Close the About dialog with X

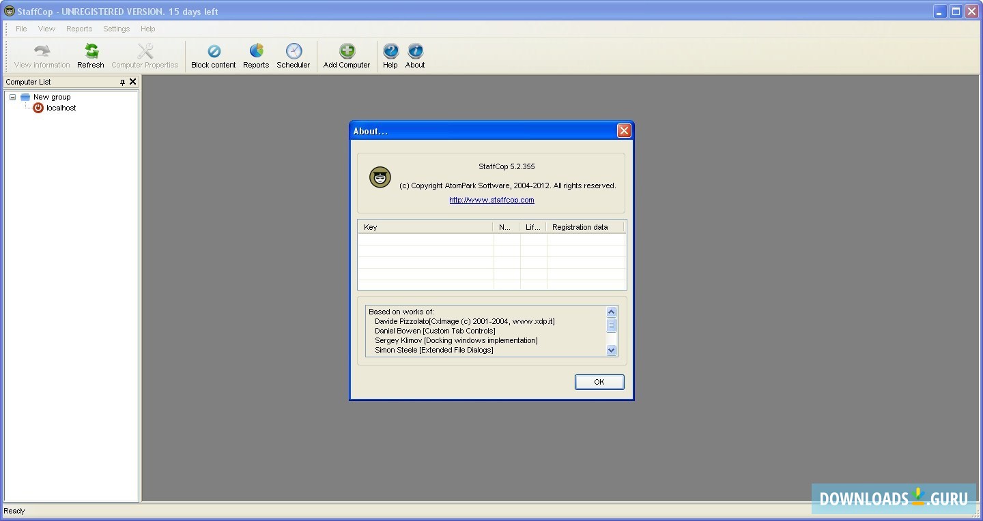pyautogui.click(x=624, y=131)
